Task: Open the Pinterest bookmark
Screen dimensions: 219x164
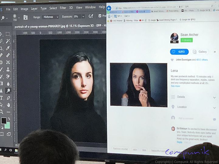Action: [116, 21]
